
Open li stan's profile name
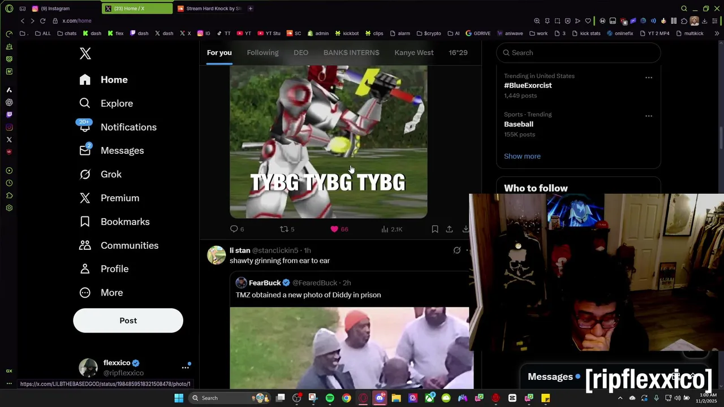[240, 250]
